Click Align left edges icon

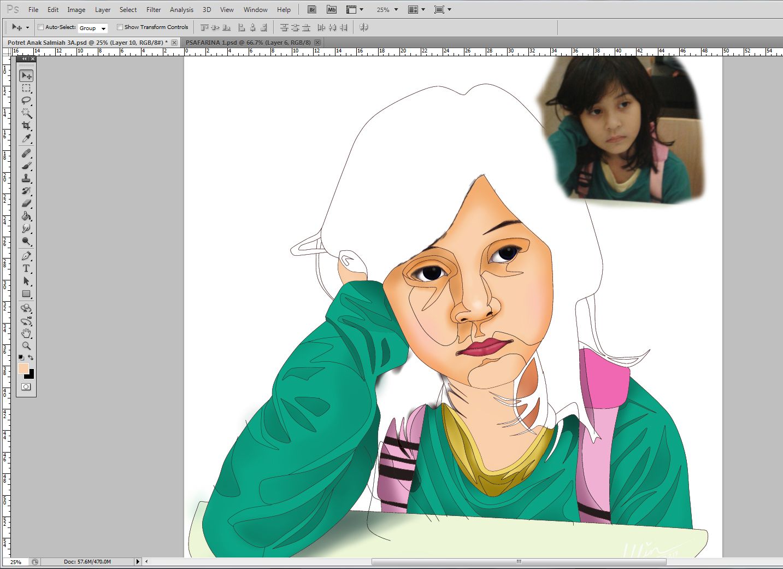coord(242,27)
